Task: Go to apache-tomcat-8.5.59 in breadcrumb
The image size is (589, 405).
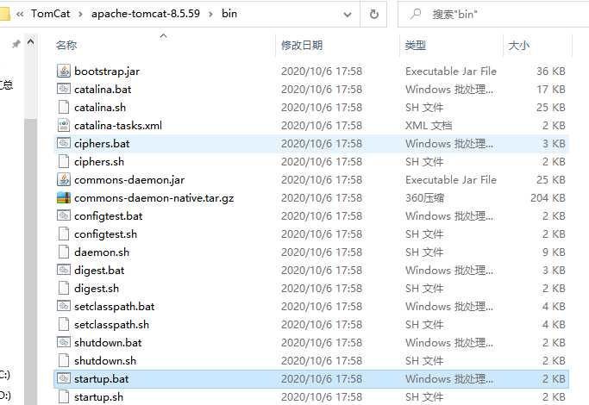Action: pyautogui.click(x=146, y=14)
